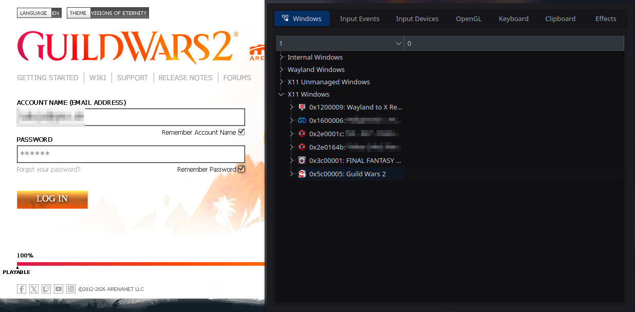The height and width of the screenshot is (312, 635).
Task: Open the X (Twitter) social icon
Action: (x=34, y=289)
